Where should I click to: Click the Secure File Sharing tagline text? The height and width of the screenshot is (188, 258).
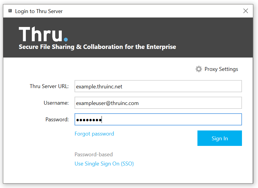(x=97, y=47)
